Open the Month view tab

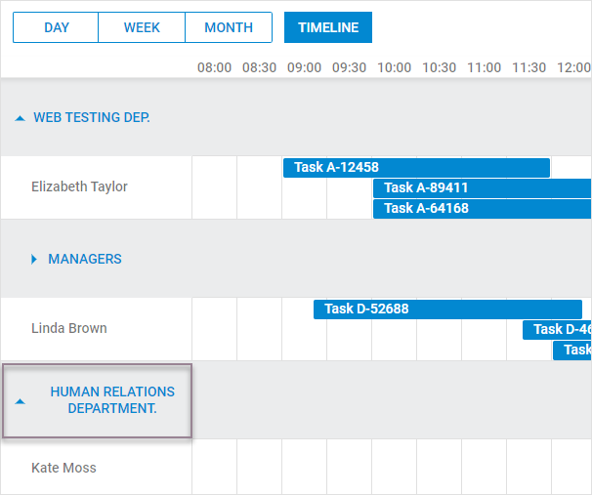pyautogui.click(x=229, y=27)
